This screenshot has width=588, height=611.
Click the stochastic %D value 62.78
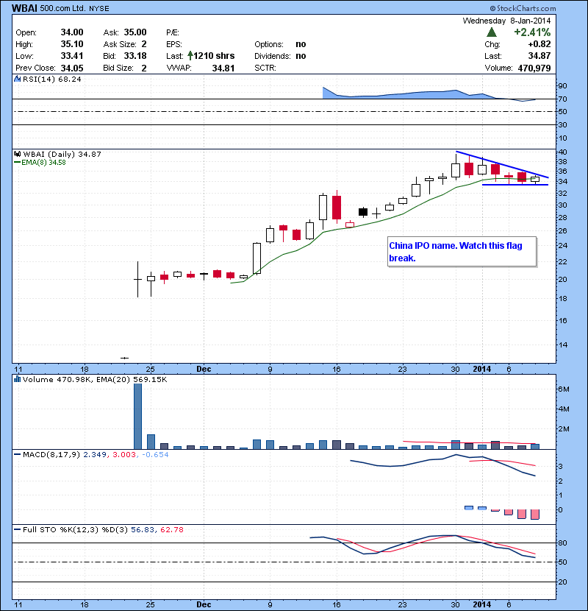tap(171, 529)
